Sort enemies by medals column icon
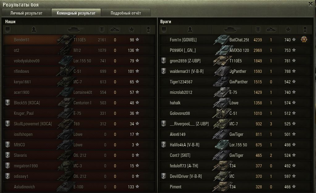Image resolution: width=316 pixels, height=193 pixels. pos(305,30)
